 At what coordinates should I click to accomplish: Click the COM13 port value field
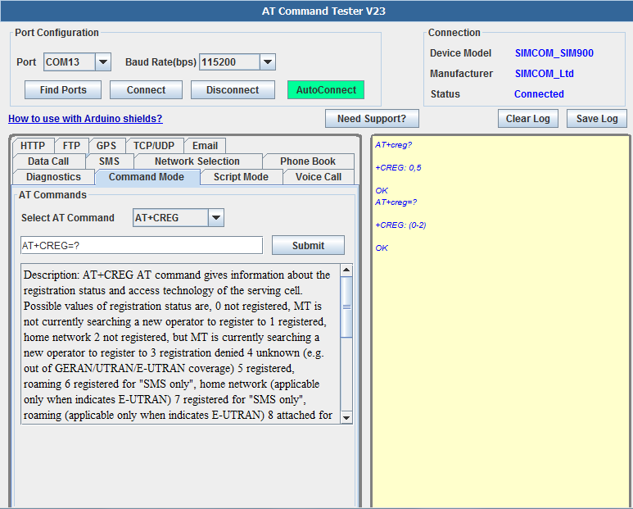[70, 62]
